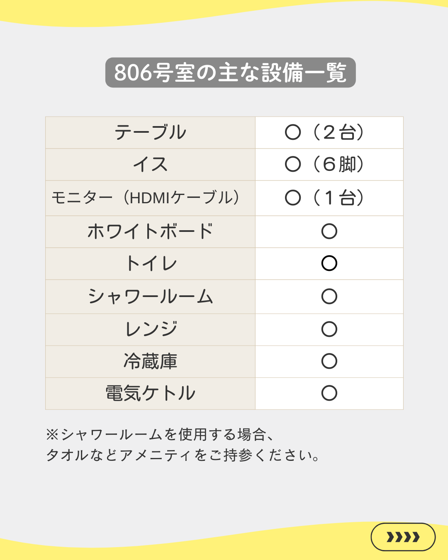Click the bold circle in the トイレ row
The image size is (448, 560).
329,263
